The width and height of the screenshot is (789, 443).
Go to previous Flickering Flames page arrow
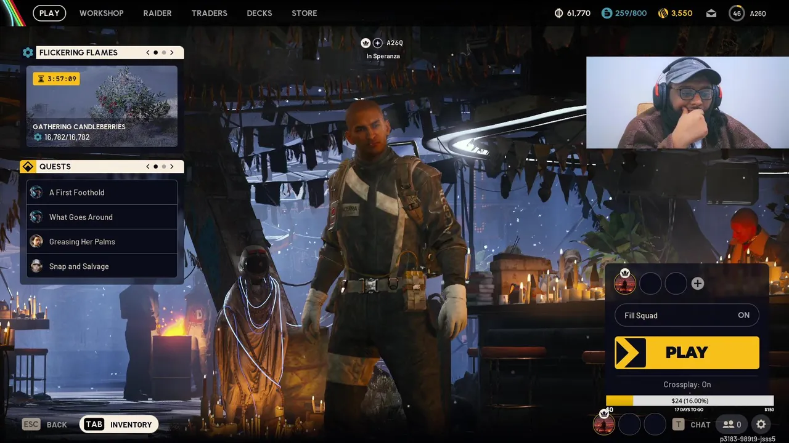click(148, 52)
